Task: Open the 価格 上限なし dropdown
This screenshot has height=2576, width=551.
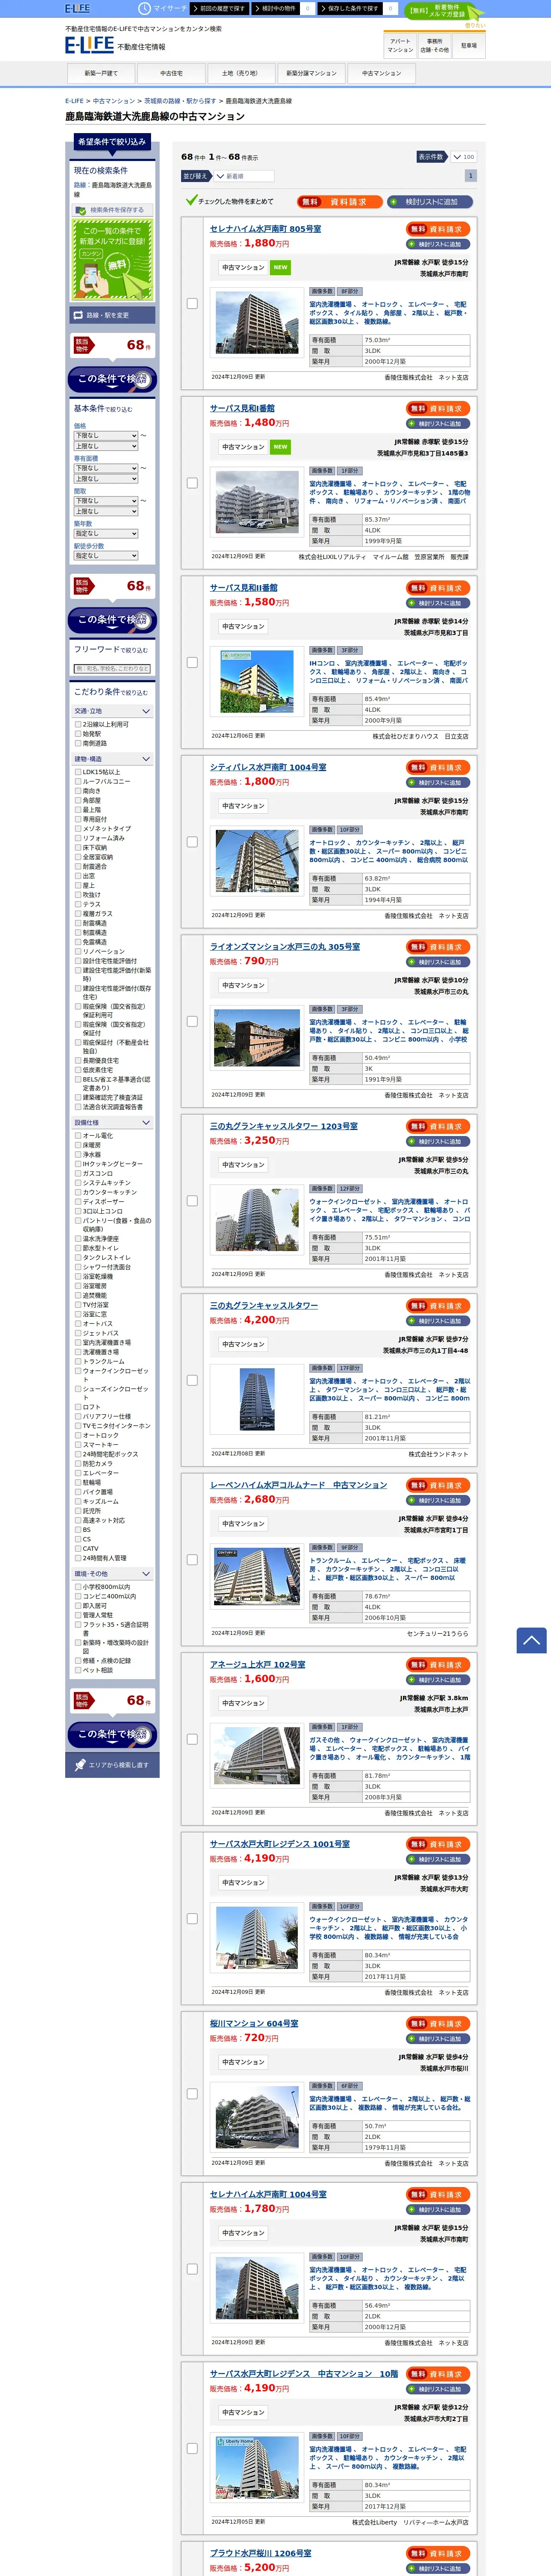Action: pyautogui.click(x=106, y=446)
